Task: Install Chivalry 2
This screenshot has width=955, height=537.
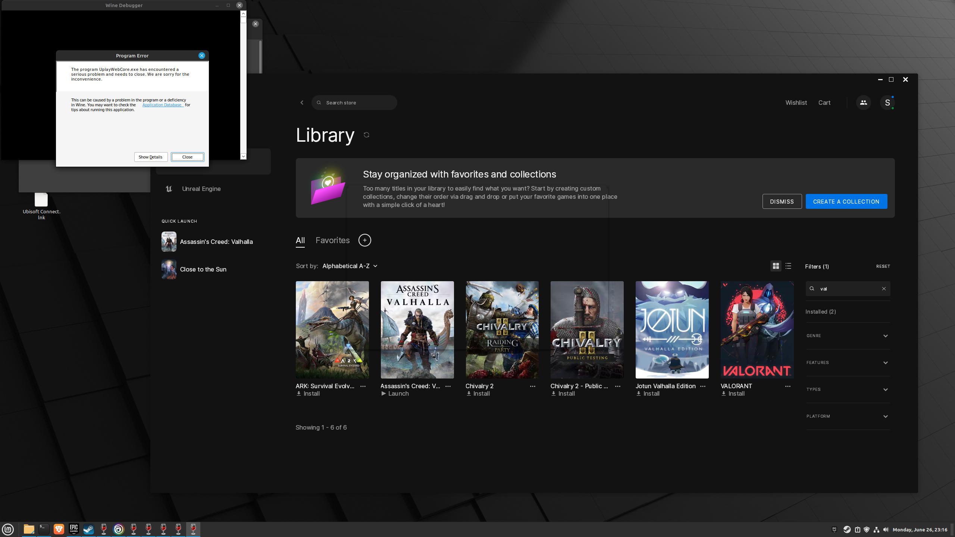Action: pyautogui.click(x=477, y=394)
